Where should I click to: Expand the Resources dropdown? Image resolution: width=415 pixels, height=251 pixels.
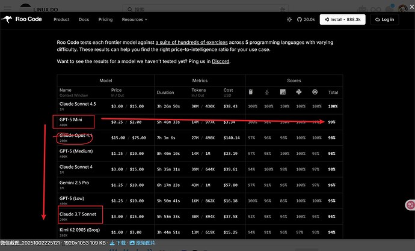[x=135, y=20]
